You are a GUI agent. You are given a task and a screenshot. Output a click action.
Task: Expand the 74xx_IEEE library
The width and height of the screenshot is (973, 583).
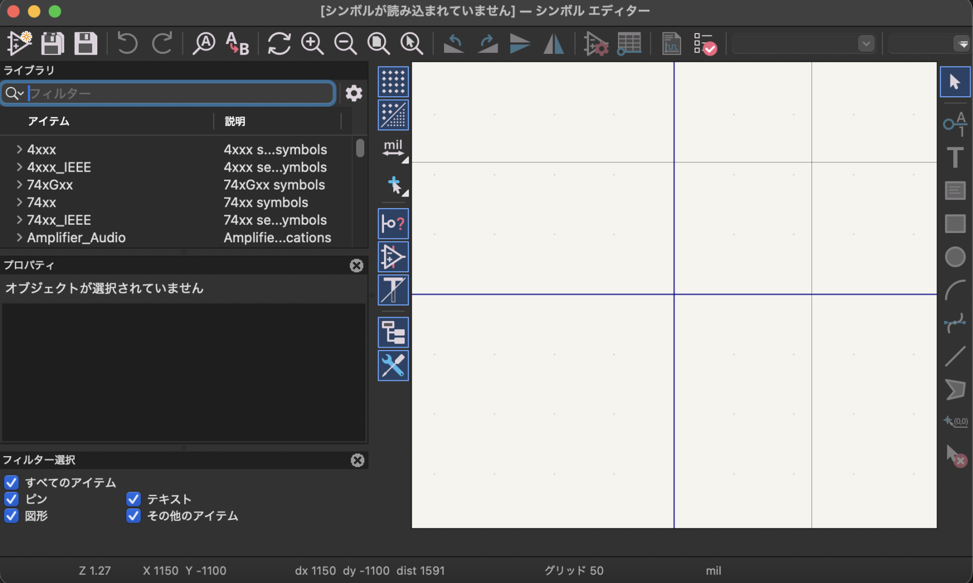click(x=19, y=220)
